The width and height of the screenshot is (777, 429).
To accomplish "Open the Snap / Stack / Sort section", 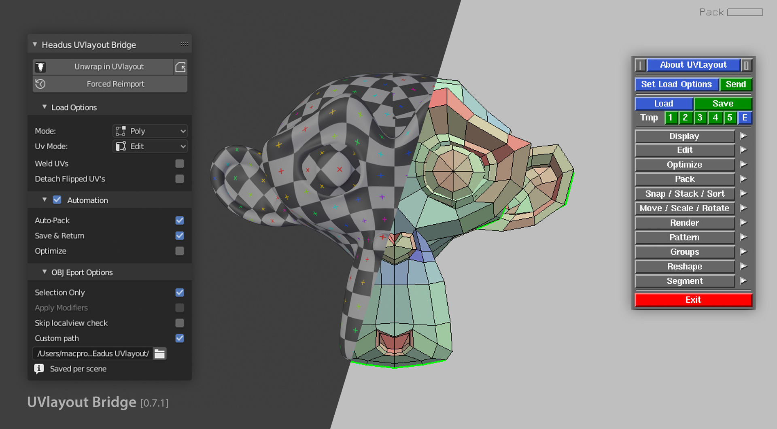I will click(x=685, y=194).
